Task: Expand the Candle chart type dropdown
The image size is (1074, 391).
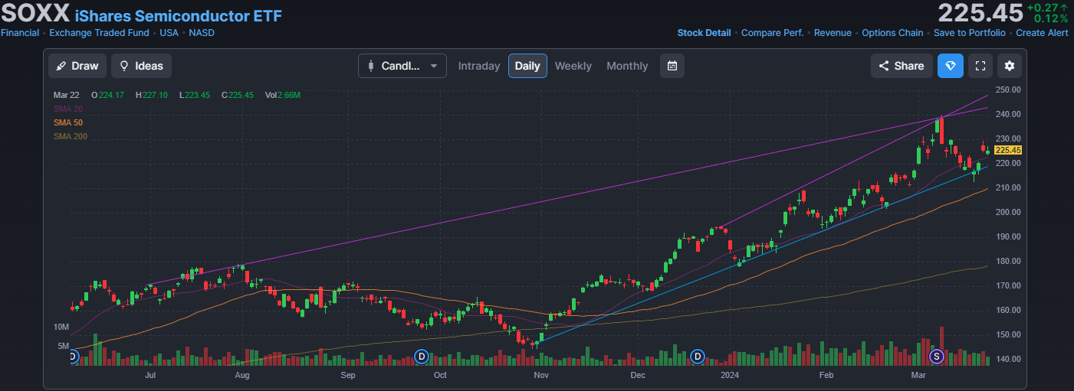Action: coord(402,66)
